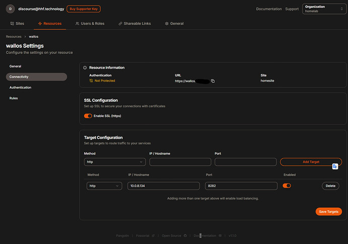Focus the empty IP / Hostname field

[x=180, y=162]
